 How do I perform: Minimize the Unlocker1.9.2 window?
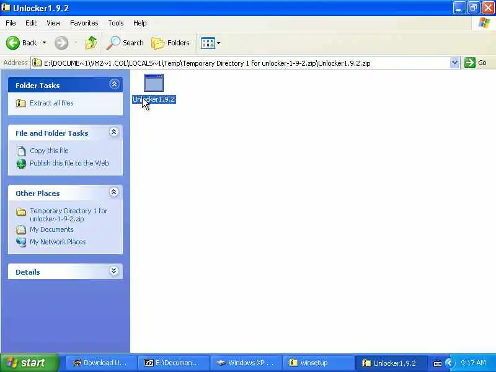pos(459,7)
